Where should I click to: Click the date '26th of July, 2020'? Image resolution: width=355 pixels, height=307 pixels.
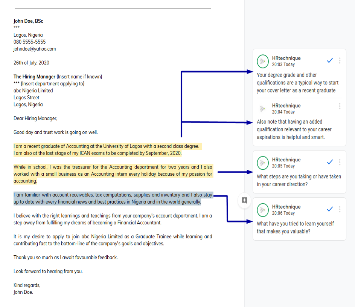coord(31,63)
